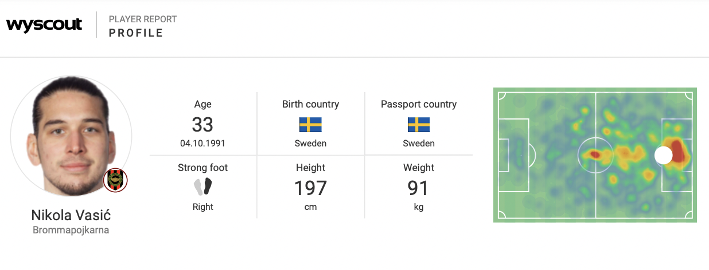Click the age value 33

[202, 124]
